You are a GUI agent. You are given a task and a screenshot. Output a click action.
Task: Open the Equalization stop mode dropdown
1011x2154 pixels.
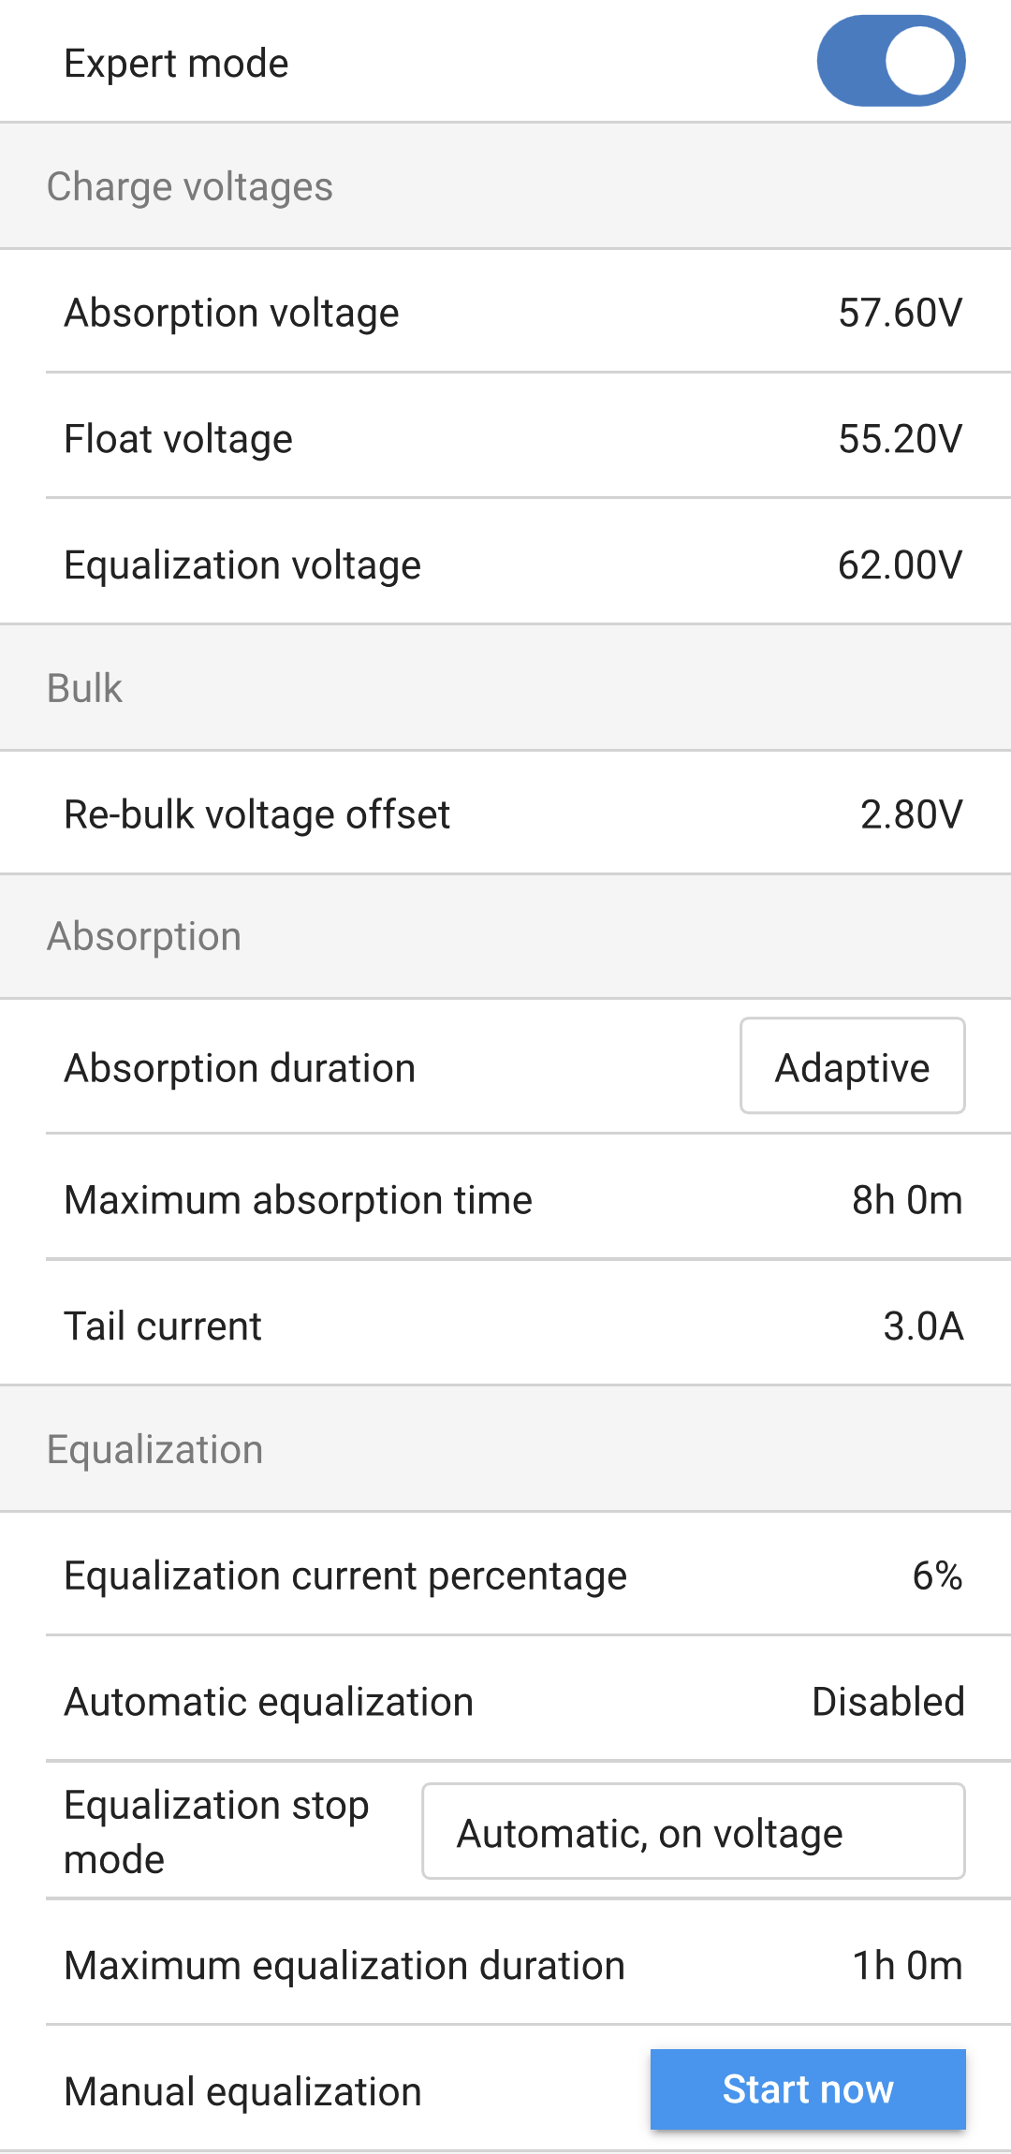(x=693, y=1832)
